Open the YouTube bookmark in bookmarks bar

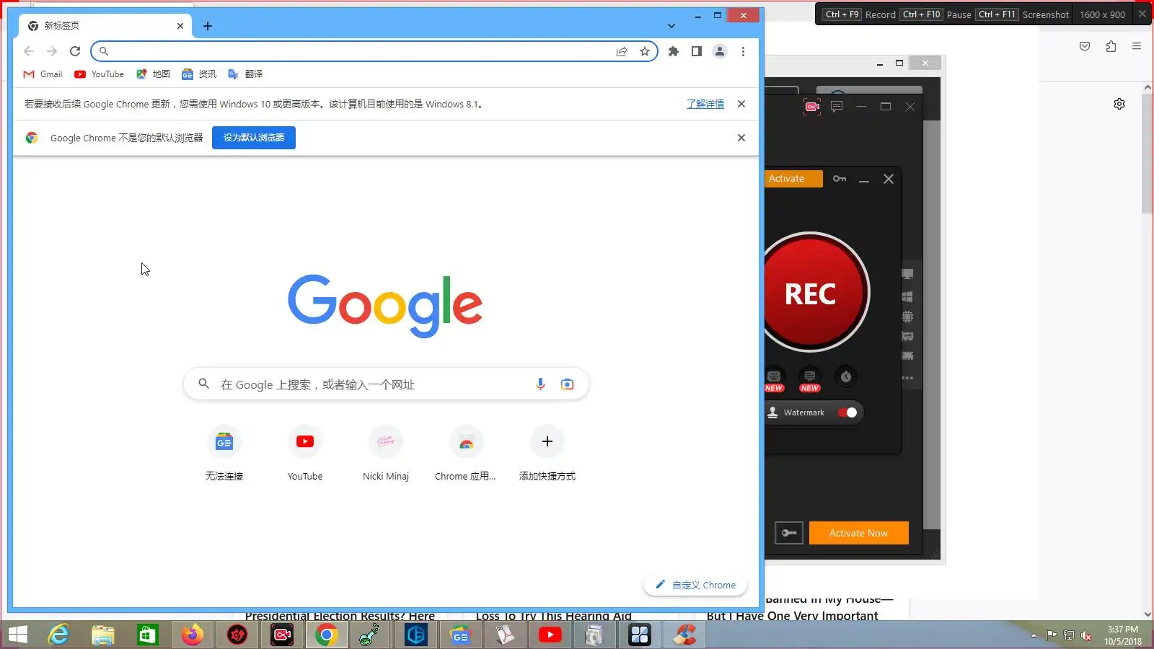pyautogui.click(x=100, y=74)
